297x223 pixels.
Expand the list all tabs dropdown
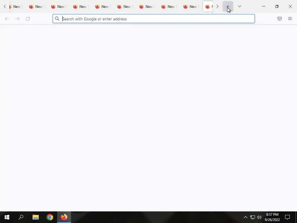pyautogui.click(x=239, y=6)
